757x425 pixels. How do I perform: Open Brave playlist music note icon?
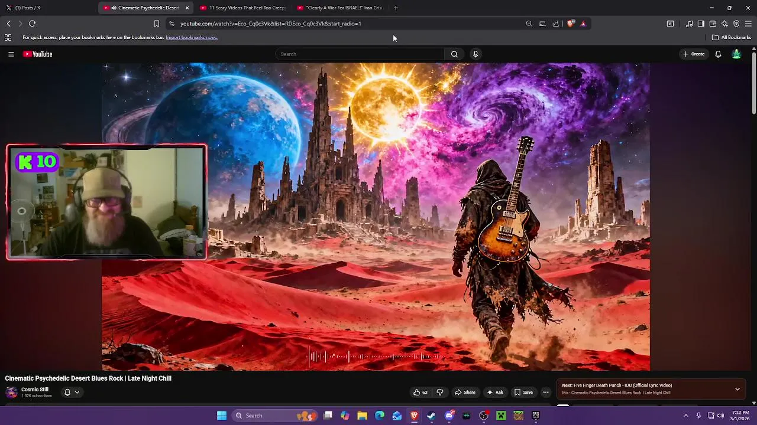pos(689,24)
